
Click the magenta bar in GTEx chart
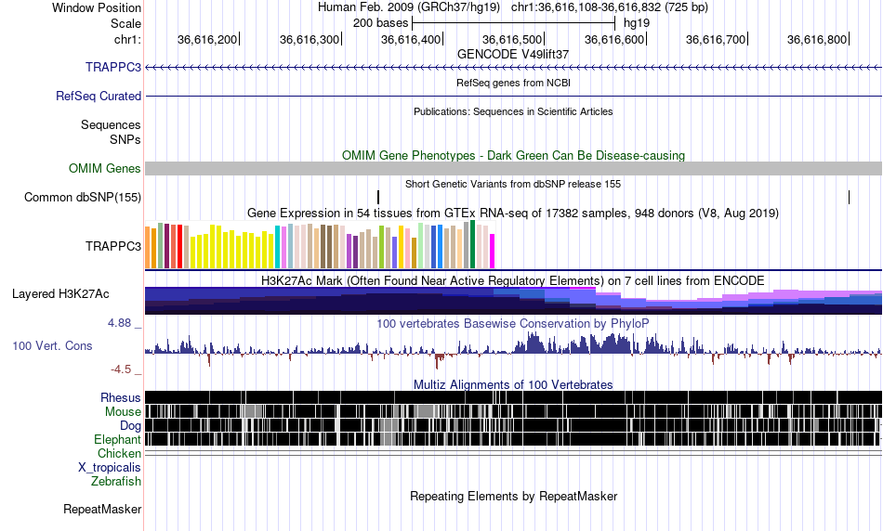pyautogui.click(x=493, y=252)
